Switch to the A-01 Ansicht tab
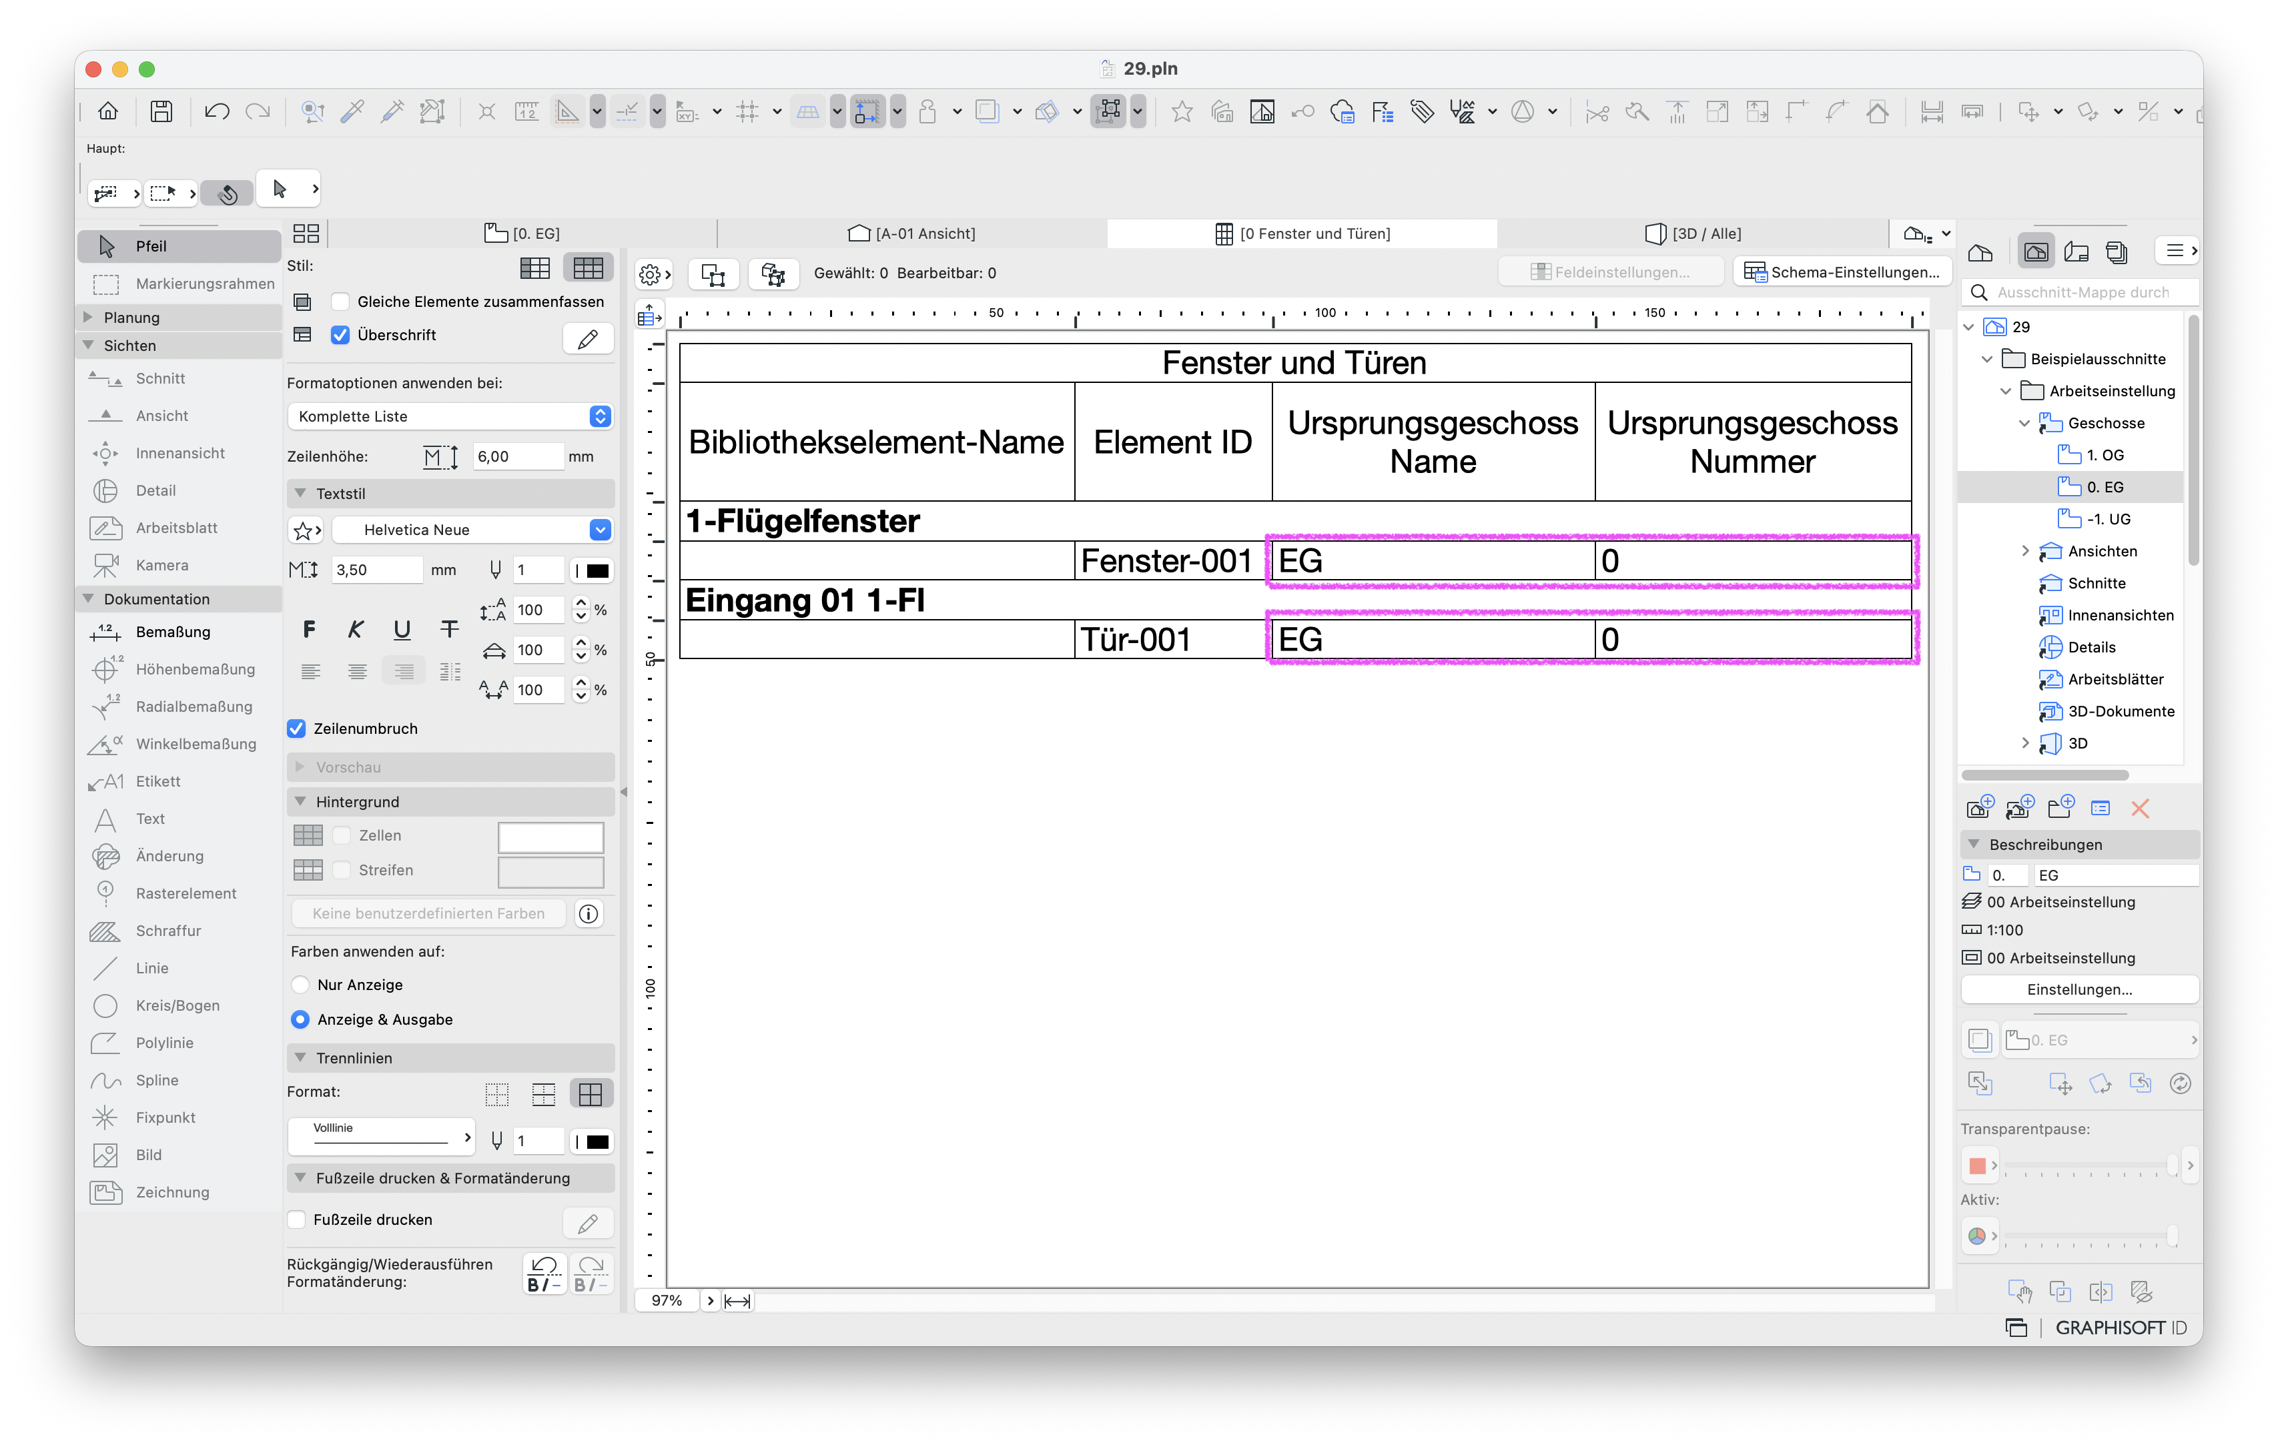 point(912,233)
